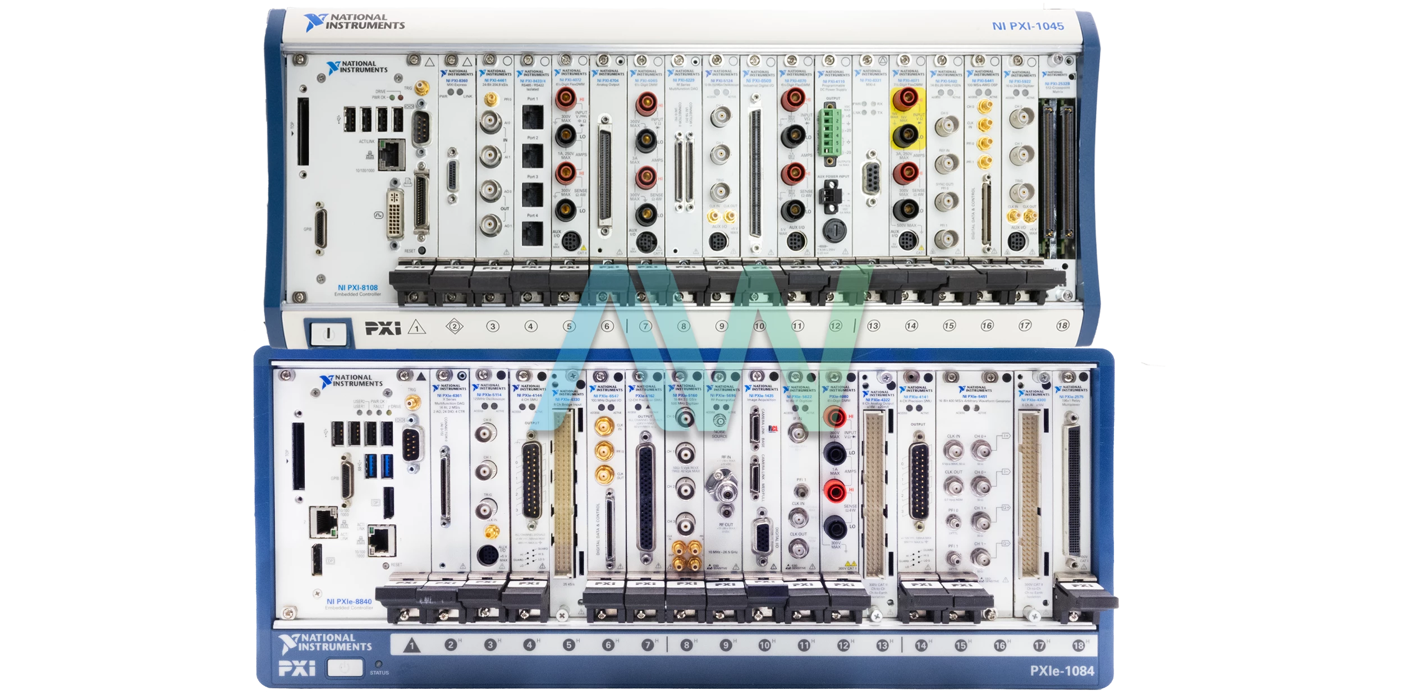Select the PFI 0 connector on the PXI-4461

490,100
